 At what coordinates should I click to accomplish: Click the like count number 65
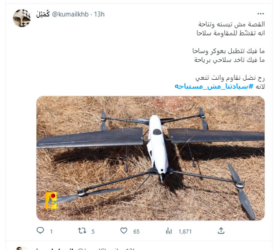tap(136, 231)
